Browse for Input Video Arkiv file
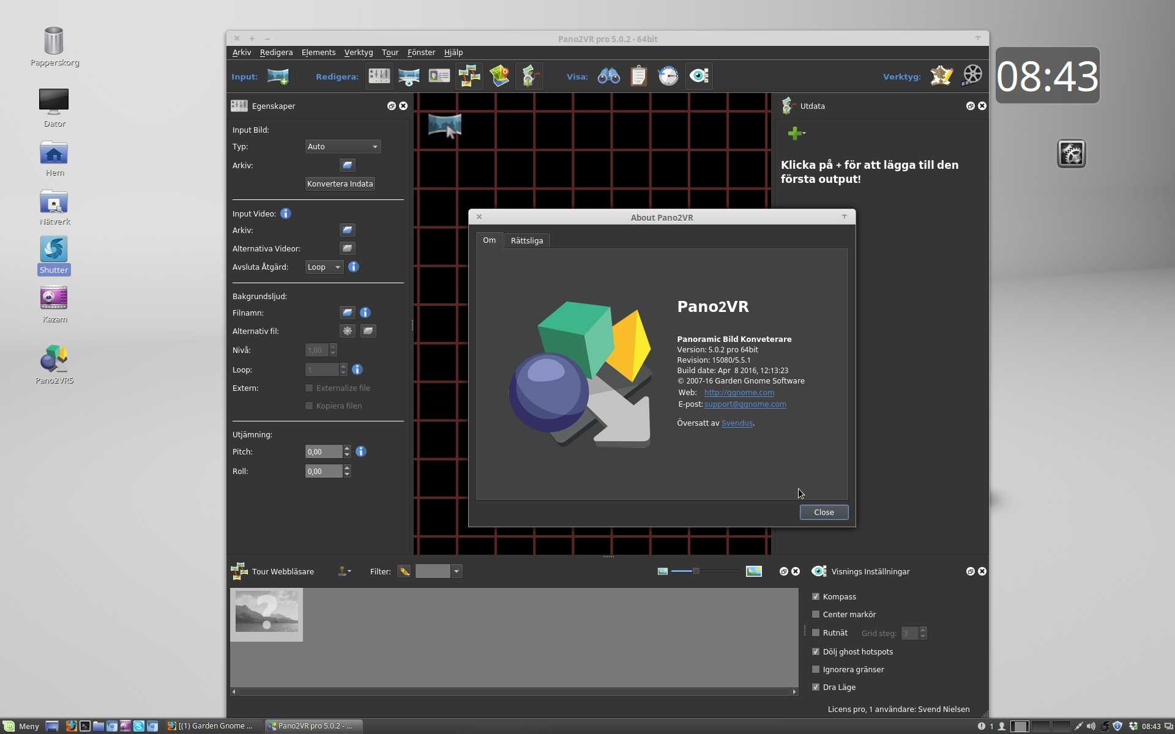This screenshot has height=734, width=1175. tap(347, 230)
